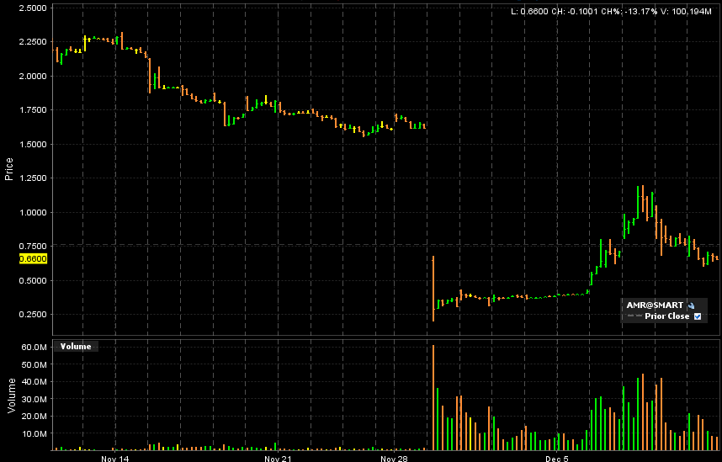Click the tallest 60M orange volume bar
The width and height of the screenshot is (722, 462).
click(433, 397)
